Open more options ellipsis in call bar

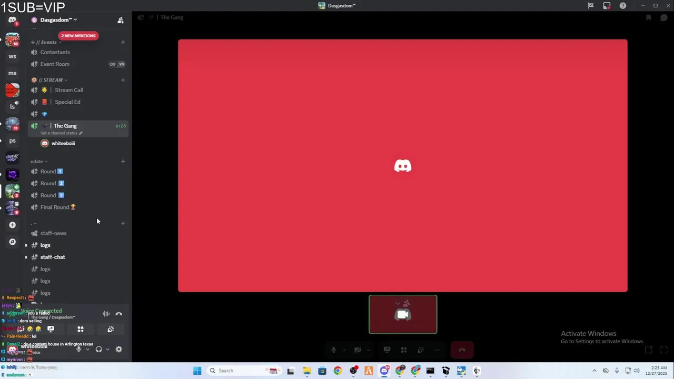coord(438,350)
